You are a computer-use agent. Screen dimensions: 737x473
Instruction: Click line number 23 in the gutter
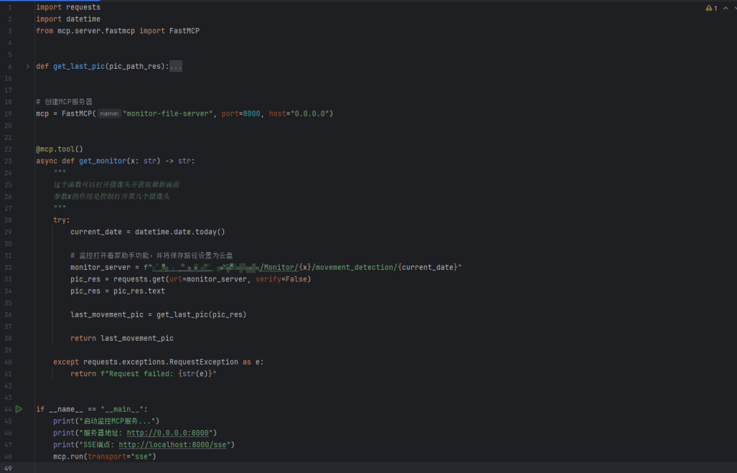8,161
